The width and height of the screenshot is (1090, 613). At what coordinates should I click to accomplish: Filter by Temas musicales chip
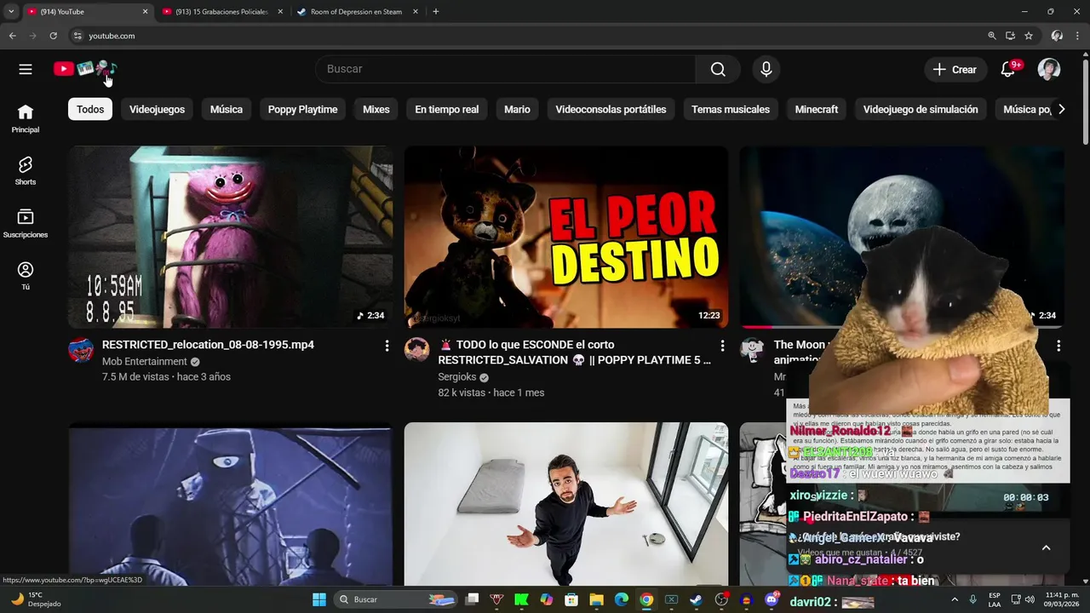[731, 109]
